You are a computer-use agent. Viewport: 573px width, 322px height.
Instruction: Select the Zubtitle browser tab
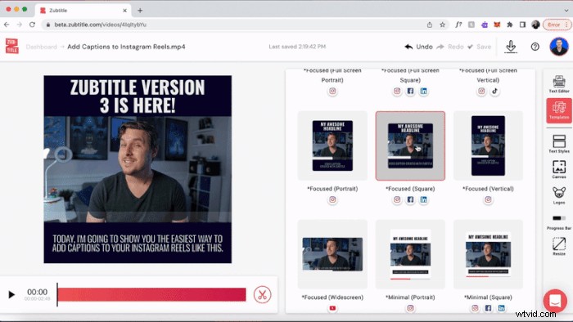[x=83, y=11]
